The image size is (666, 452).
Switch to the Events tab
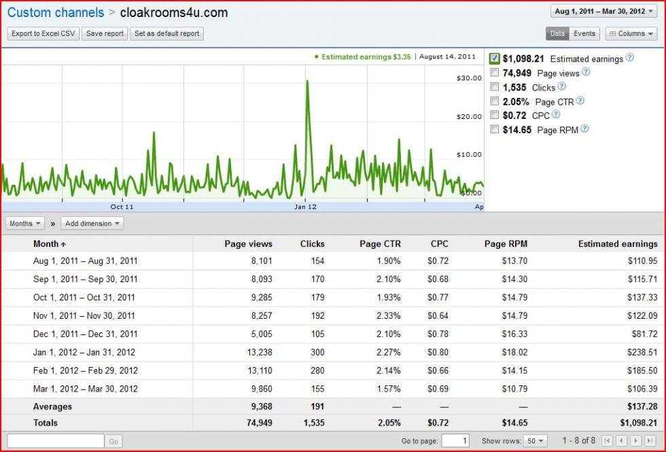pos(584,33)
